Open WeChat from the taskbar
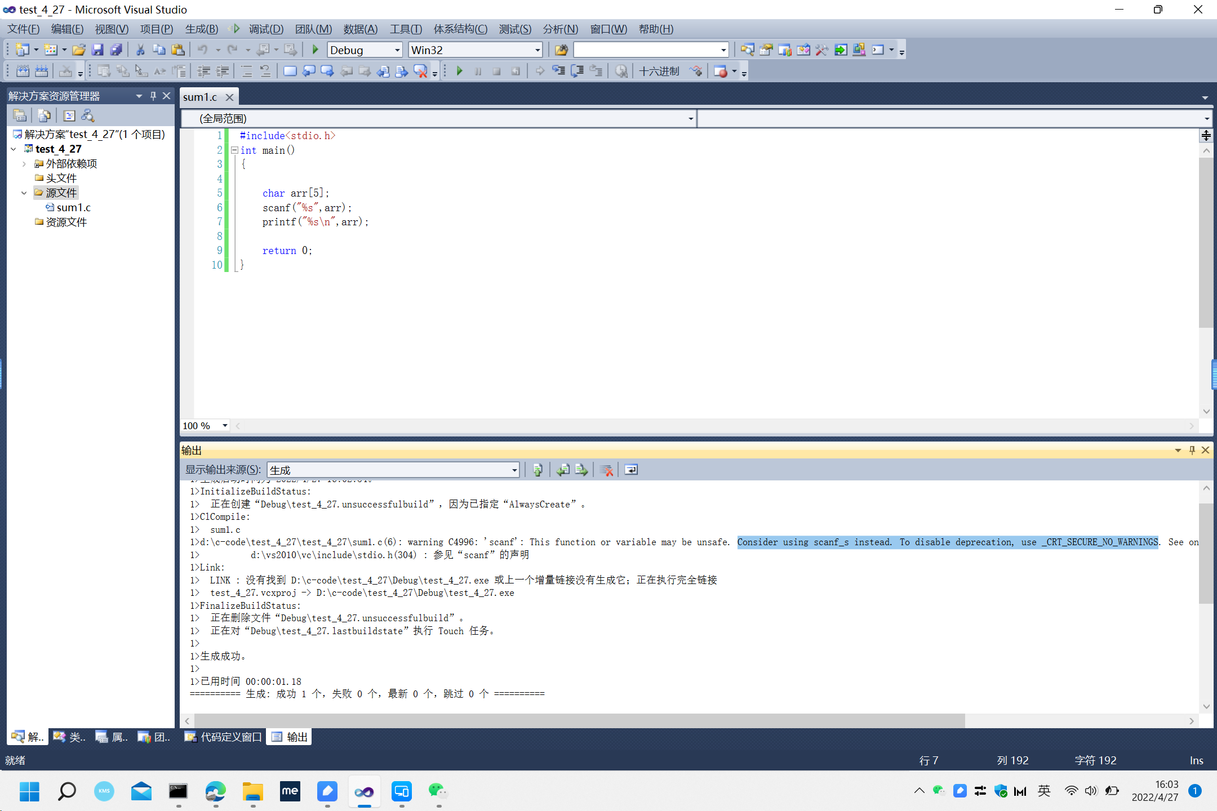Image resolution: width=1217 pixels, height=811 pixels. (x=438, y=791)
